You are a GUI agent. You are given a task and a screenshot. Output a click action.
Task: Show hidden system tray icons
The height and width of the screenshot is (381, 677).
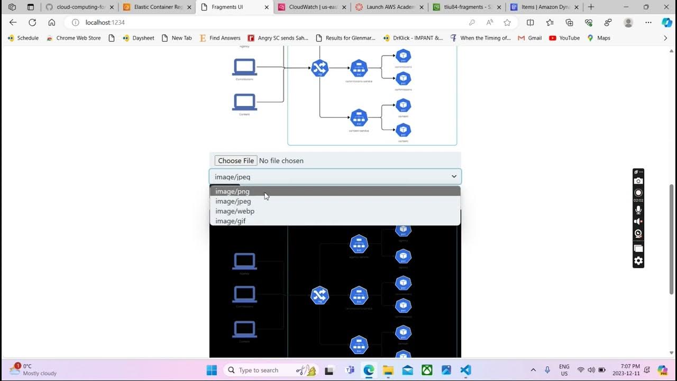click(533, 370)
